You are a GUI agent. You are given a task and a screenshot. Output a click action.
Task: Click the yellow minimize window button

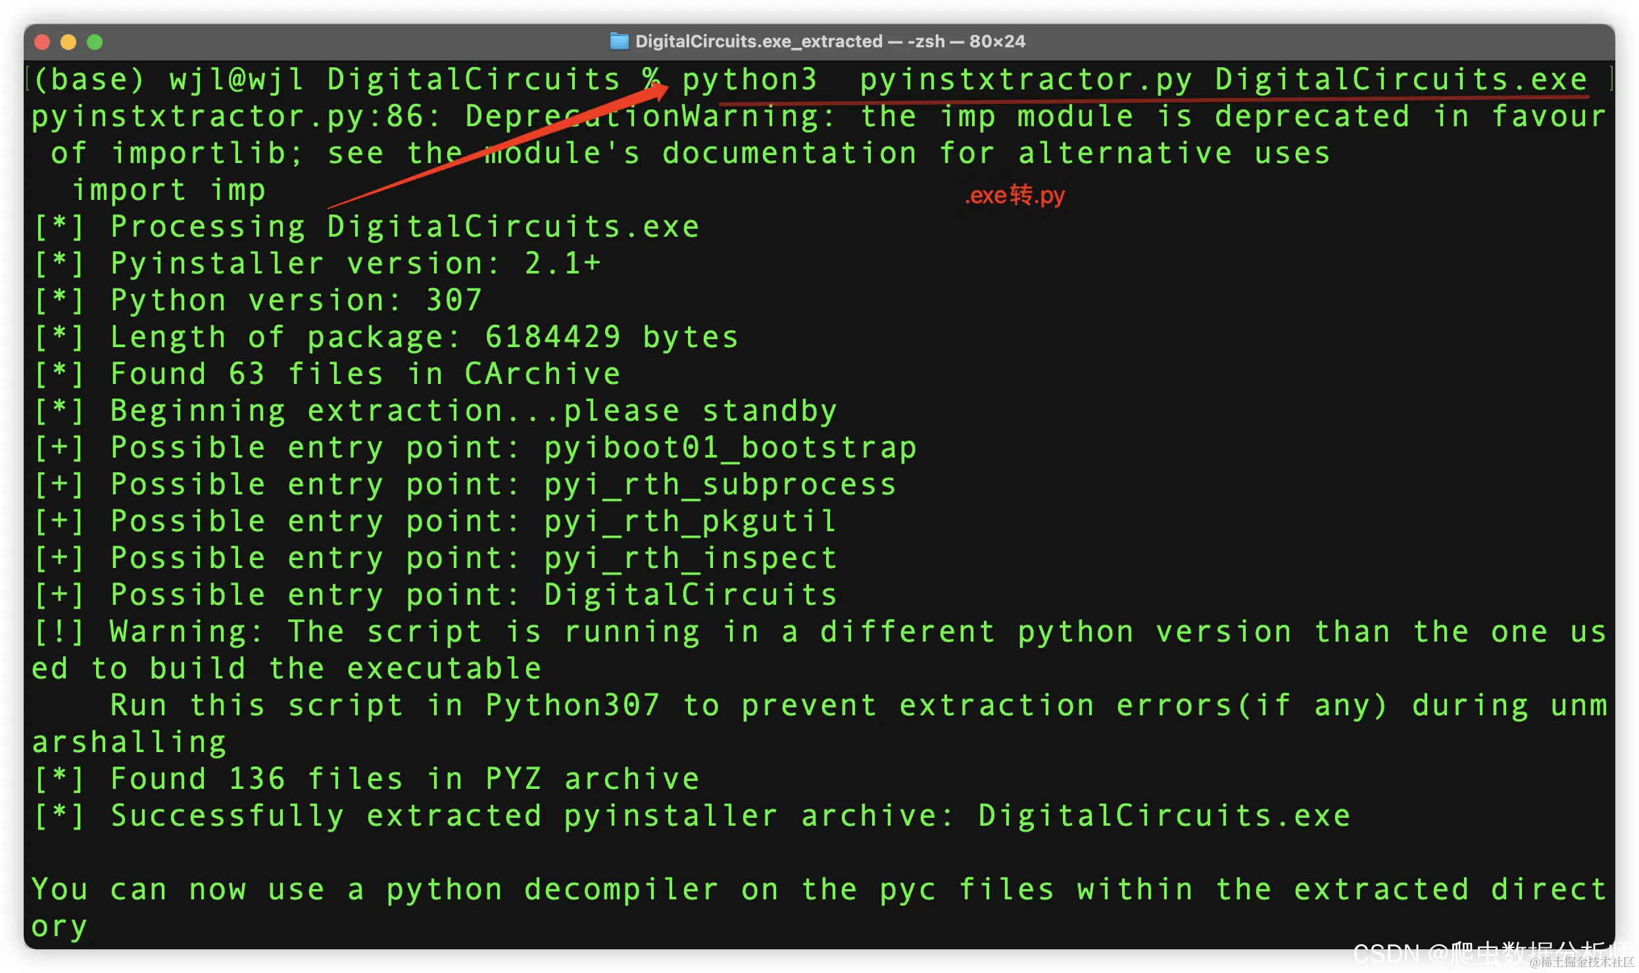(68, 42)
